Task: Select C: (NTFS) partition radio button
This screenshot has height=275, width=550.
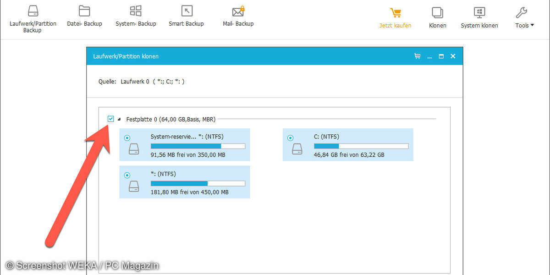Action: 290,137
